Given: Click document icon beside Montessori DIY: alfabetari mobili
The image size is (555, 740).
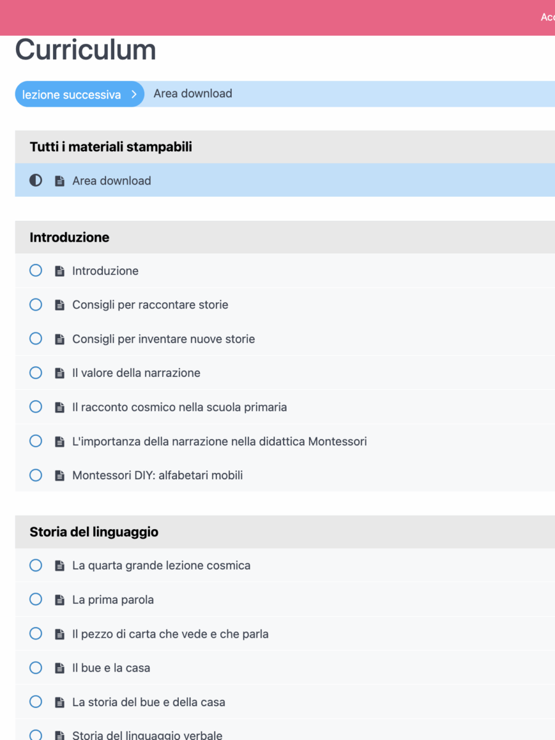Looking at the screenshot, I should click(x=60, y=475).
